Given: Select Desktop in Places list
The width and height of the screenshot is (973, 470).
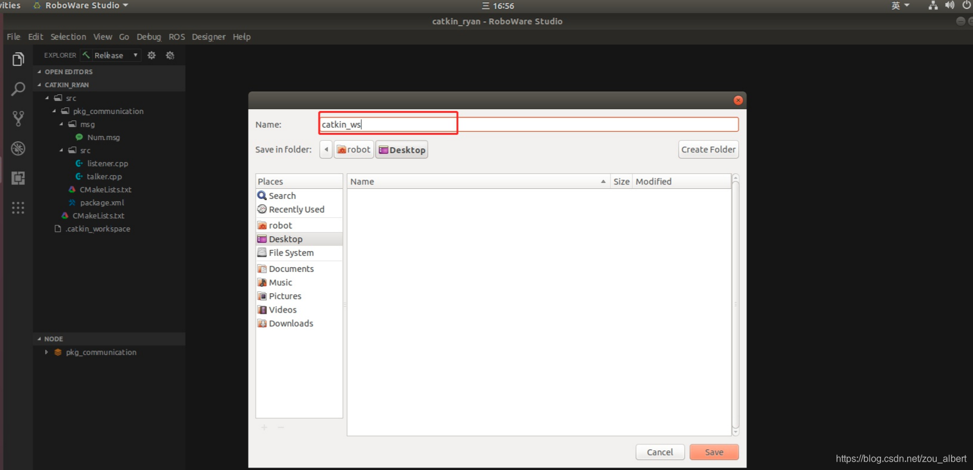Looking at the screenshot, I should coord(299,239).
